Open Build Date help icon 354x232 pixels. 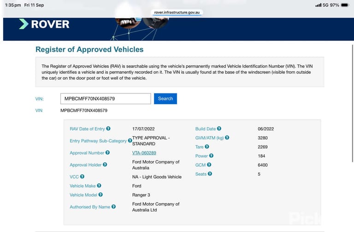coord(219,128)
